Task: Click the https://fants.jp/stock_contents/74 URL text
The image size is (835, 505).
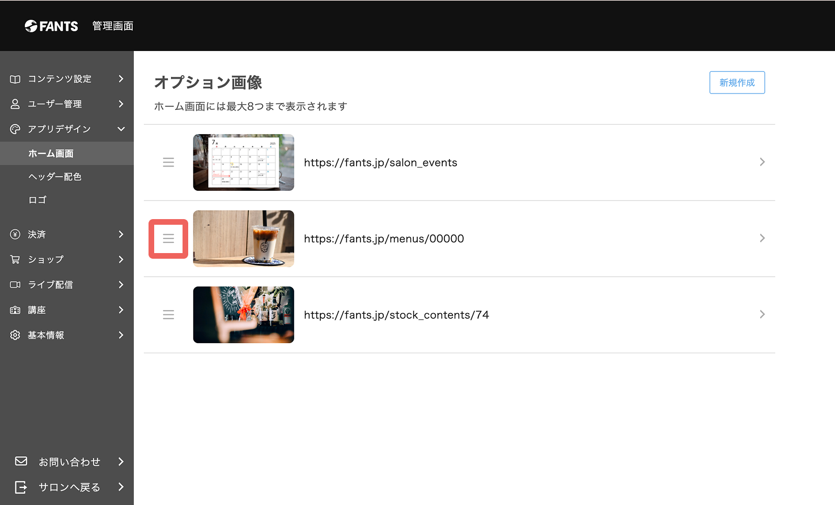Action: (x=396, y=315)
